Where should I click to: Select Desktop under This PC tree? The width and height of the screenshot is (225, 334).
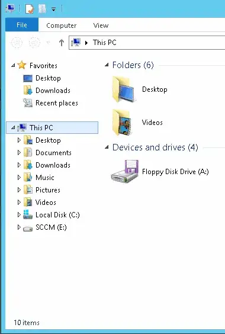(48, 140)
